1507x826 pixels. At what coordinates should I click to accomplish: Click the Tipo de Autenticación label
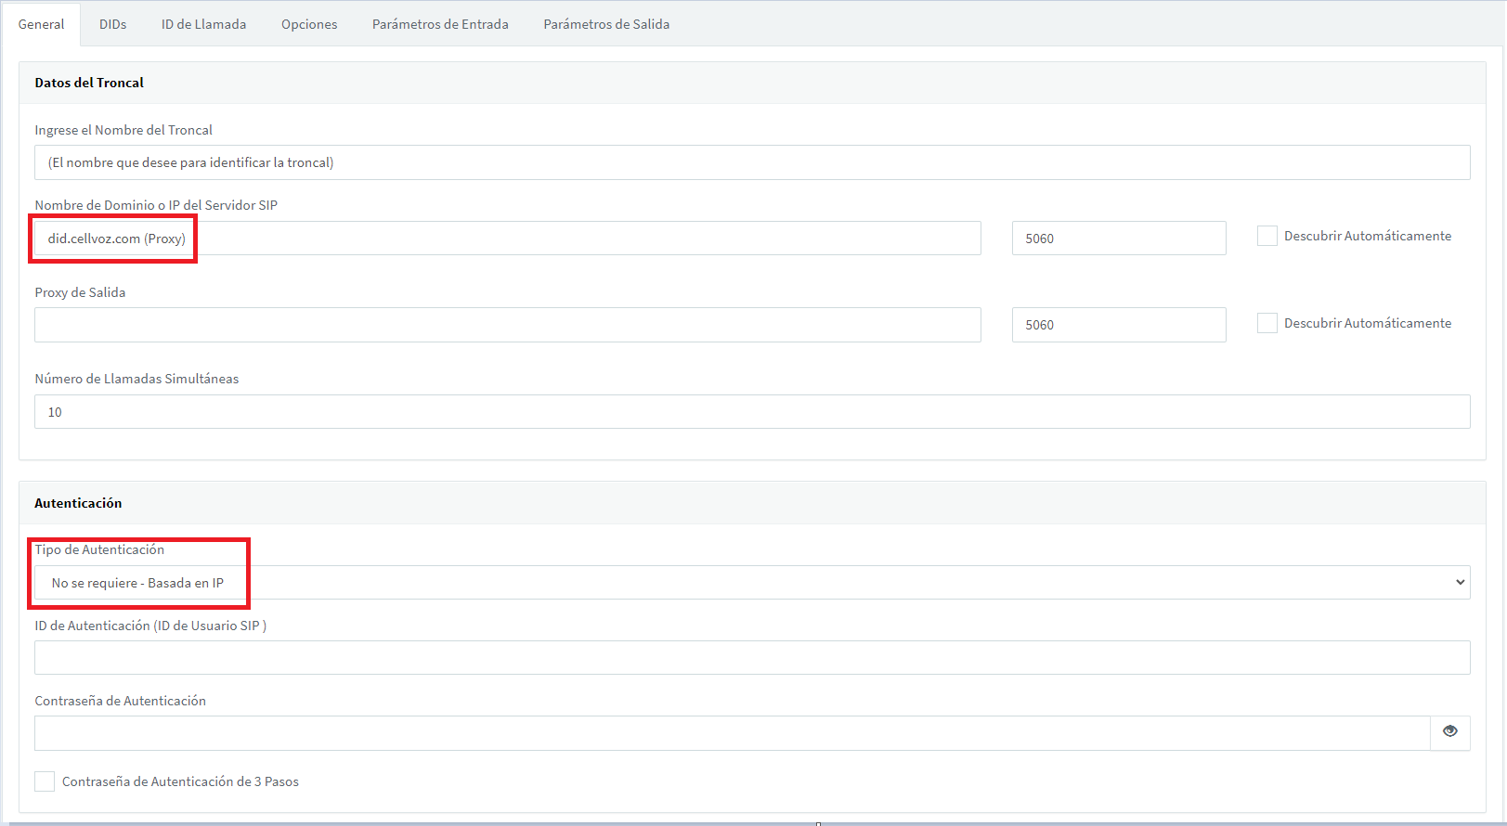99,549
